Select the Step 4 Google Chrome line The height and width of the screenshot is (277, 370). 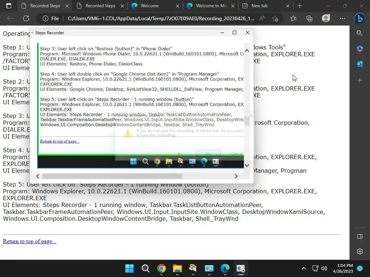pos(130,74)
